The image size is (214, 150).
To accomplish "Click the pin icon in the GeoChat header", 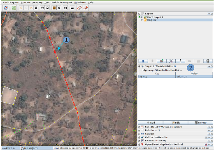I will (x=209, y=141).
